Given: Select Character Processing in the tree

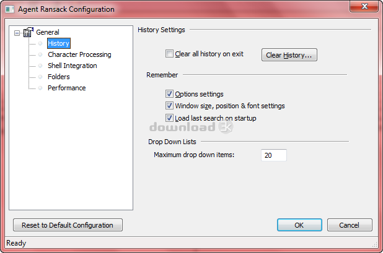Looking at the screenshot, I should point(79,54).
